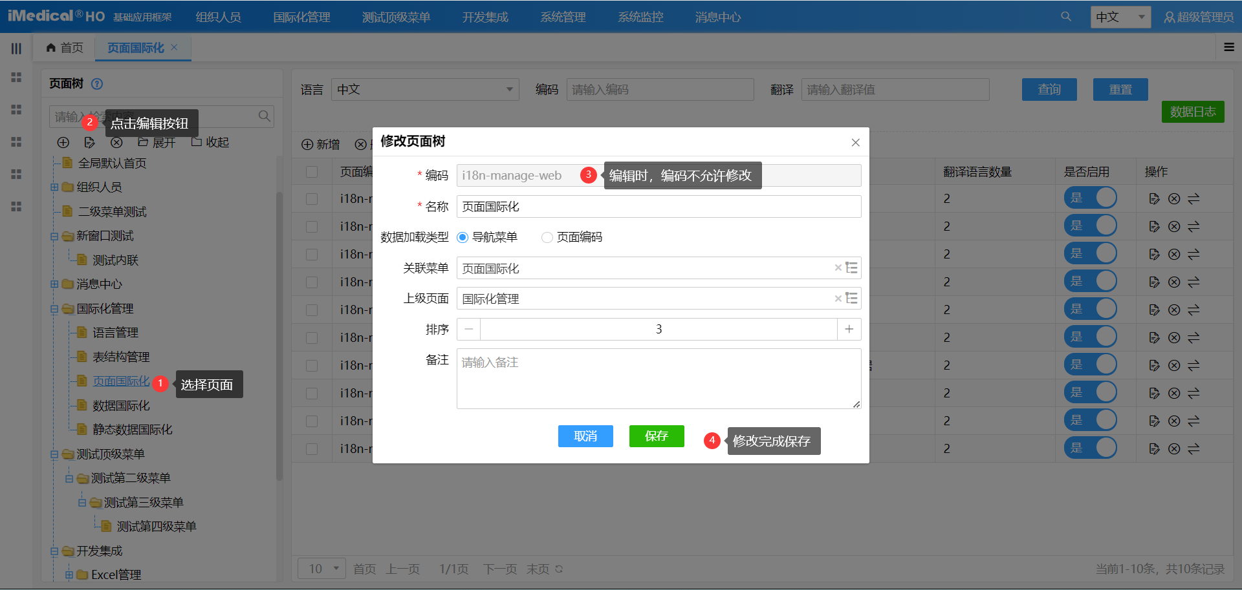1242x590 pixels.
Task: Switch to the 首页 tab
Action: pyautogui.click(x=65, y=48)
